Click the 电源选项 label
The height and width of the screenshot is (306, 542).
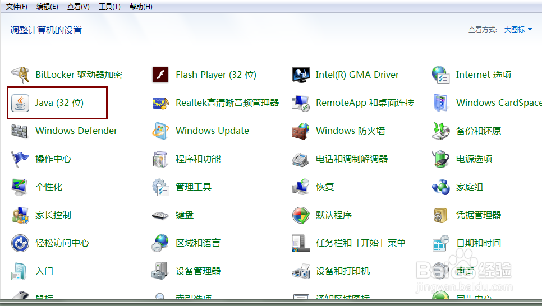tap(474, 159)
